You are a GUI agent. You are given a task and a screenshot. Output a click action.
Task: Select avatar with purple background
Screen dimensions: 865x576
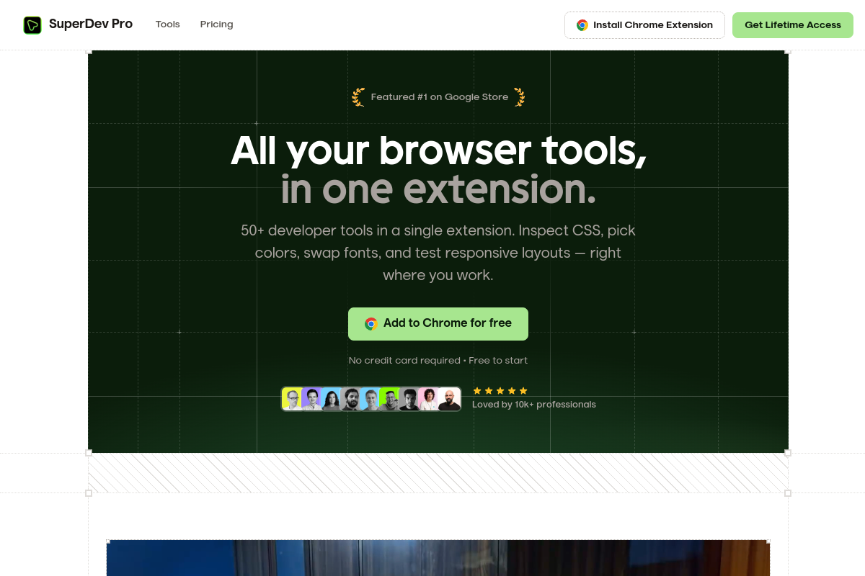pyautogui.click(x=311, y=399)
